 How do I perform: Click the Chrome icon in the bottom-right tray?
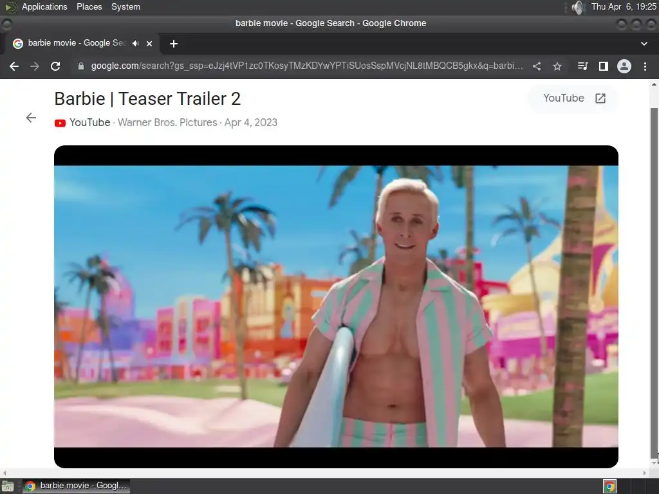point(610,486)
